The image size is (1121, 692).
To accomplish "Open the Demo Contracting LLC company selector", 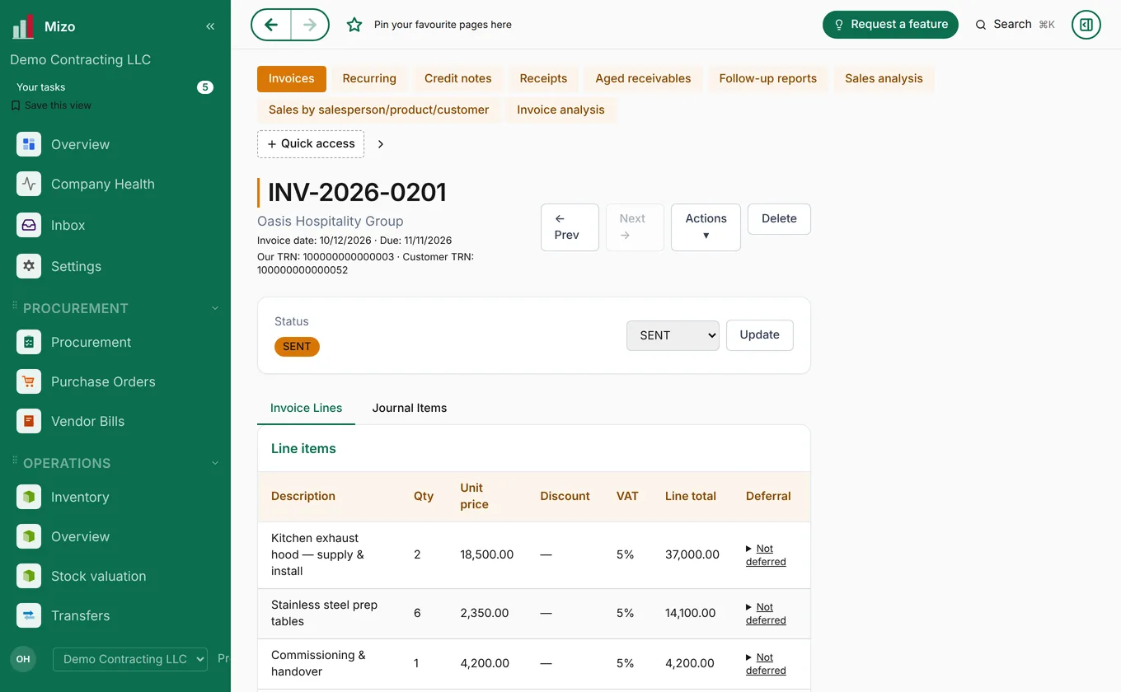I will 130,659.
